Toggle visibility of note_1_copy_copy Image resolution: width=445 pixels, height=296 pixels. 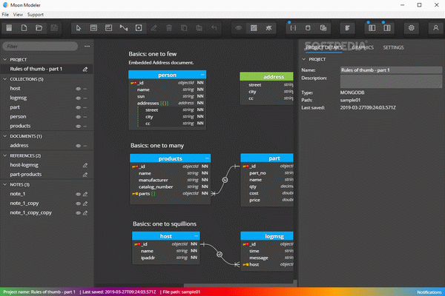tap(78, 212)
